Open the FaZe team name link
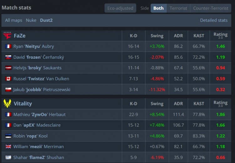The image size is (235, 163). tap(20, 36)
